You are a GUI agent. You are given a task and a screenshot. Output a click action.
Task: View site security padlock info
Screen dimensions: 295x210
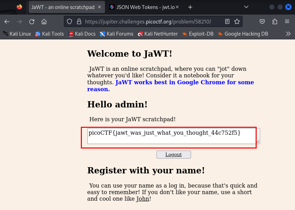pos(79,22)
